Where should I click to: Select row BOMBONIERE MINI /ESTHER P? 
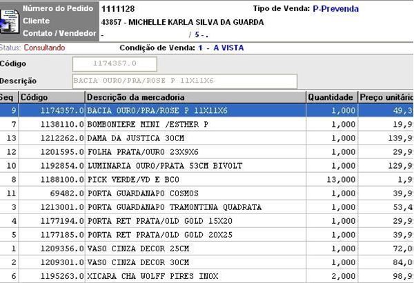pos(207,124)
